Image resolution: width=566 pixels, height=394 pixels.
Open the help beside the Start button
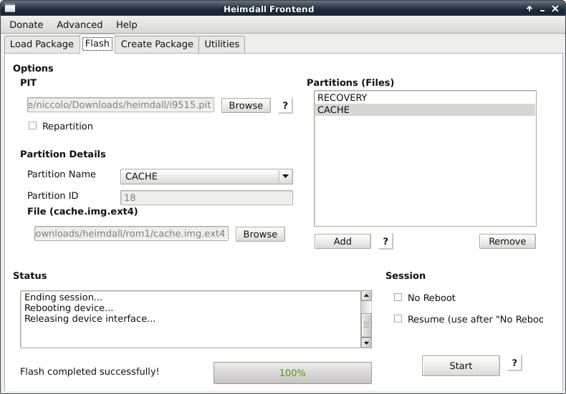[x=514, y=363]
